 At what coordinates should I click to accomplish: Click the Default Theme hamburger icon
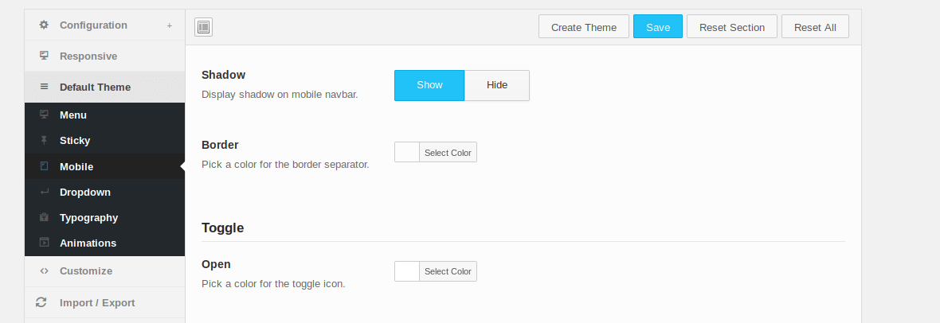click(44, 88)
